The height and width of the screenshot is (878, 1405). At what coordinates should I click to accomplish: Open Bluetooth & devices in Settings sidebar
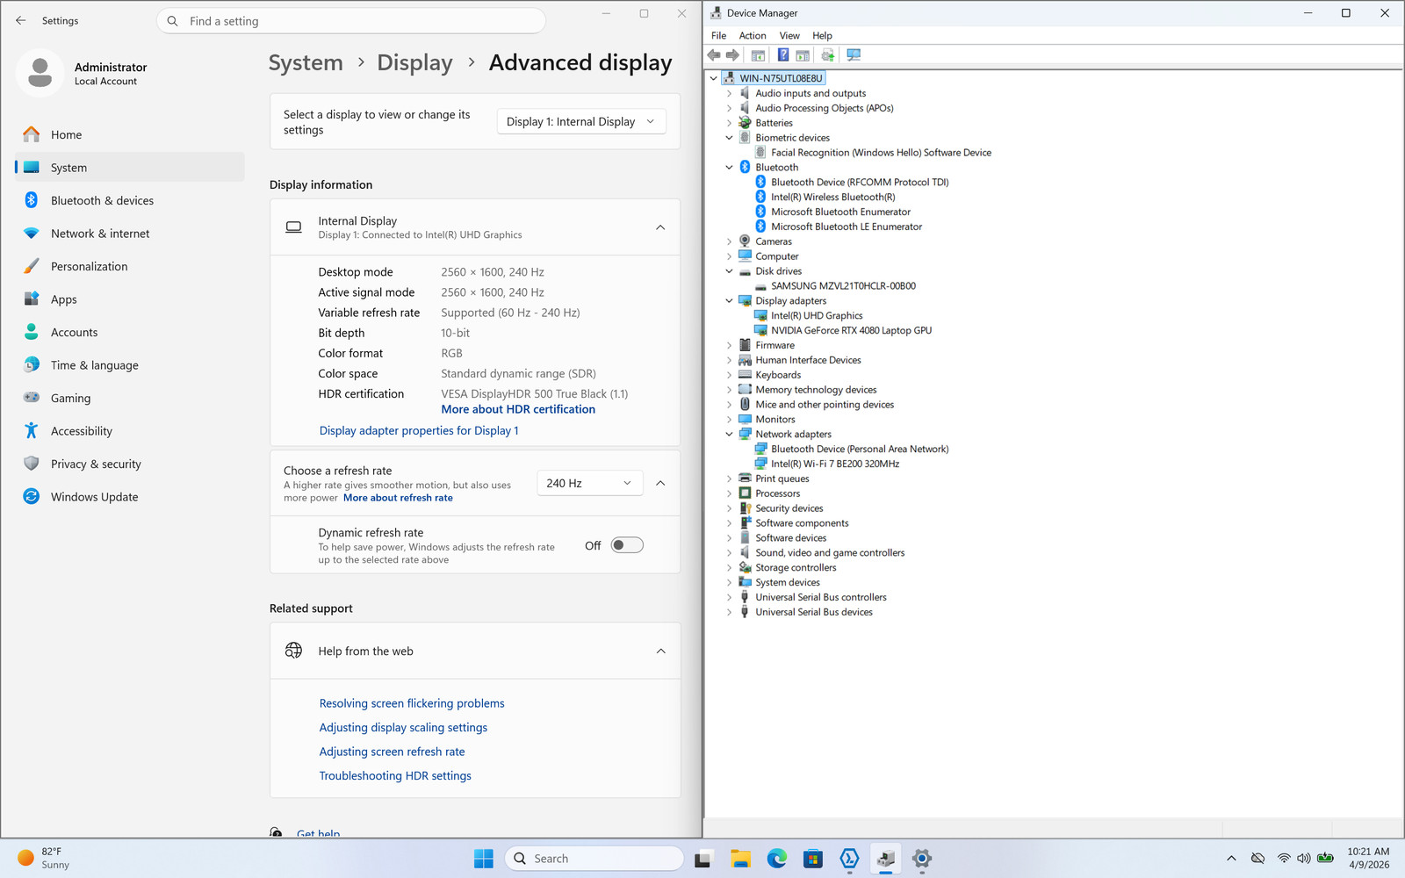[130, 200]
